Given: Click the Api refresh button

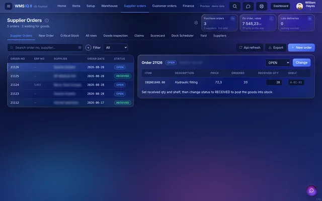Looking at the screenshot, I should 250,48.
